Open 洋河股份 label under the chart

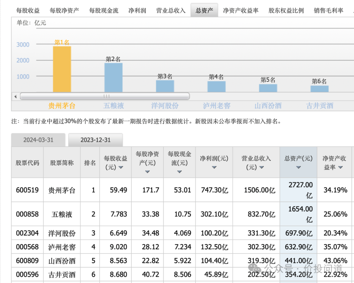(x=165, y=106)
